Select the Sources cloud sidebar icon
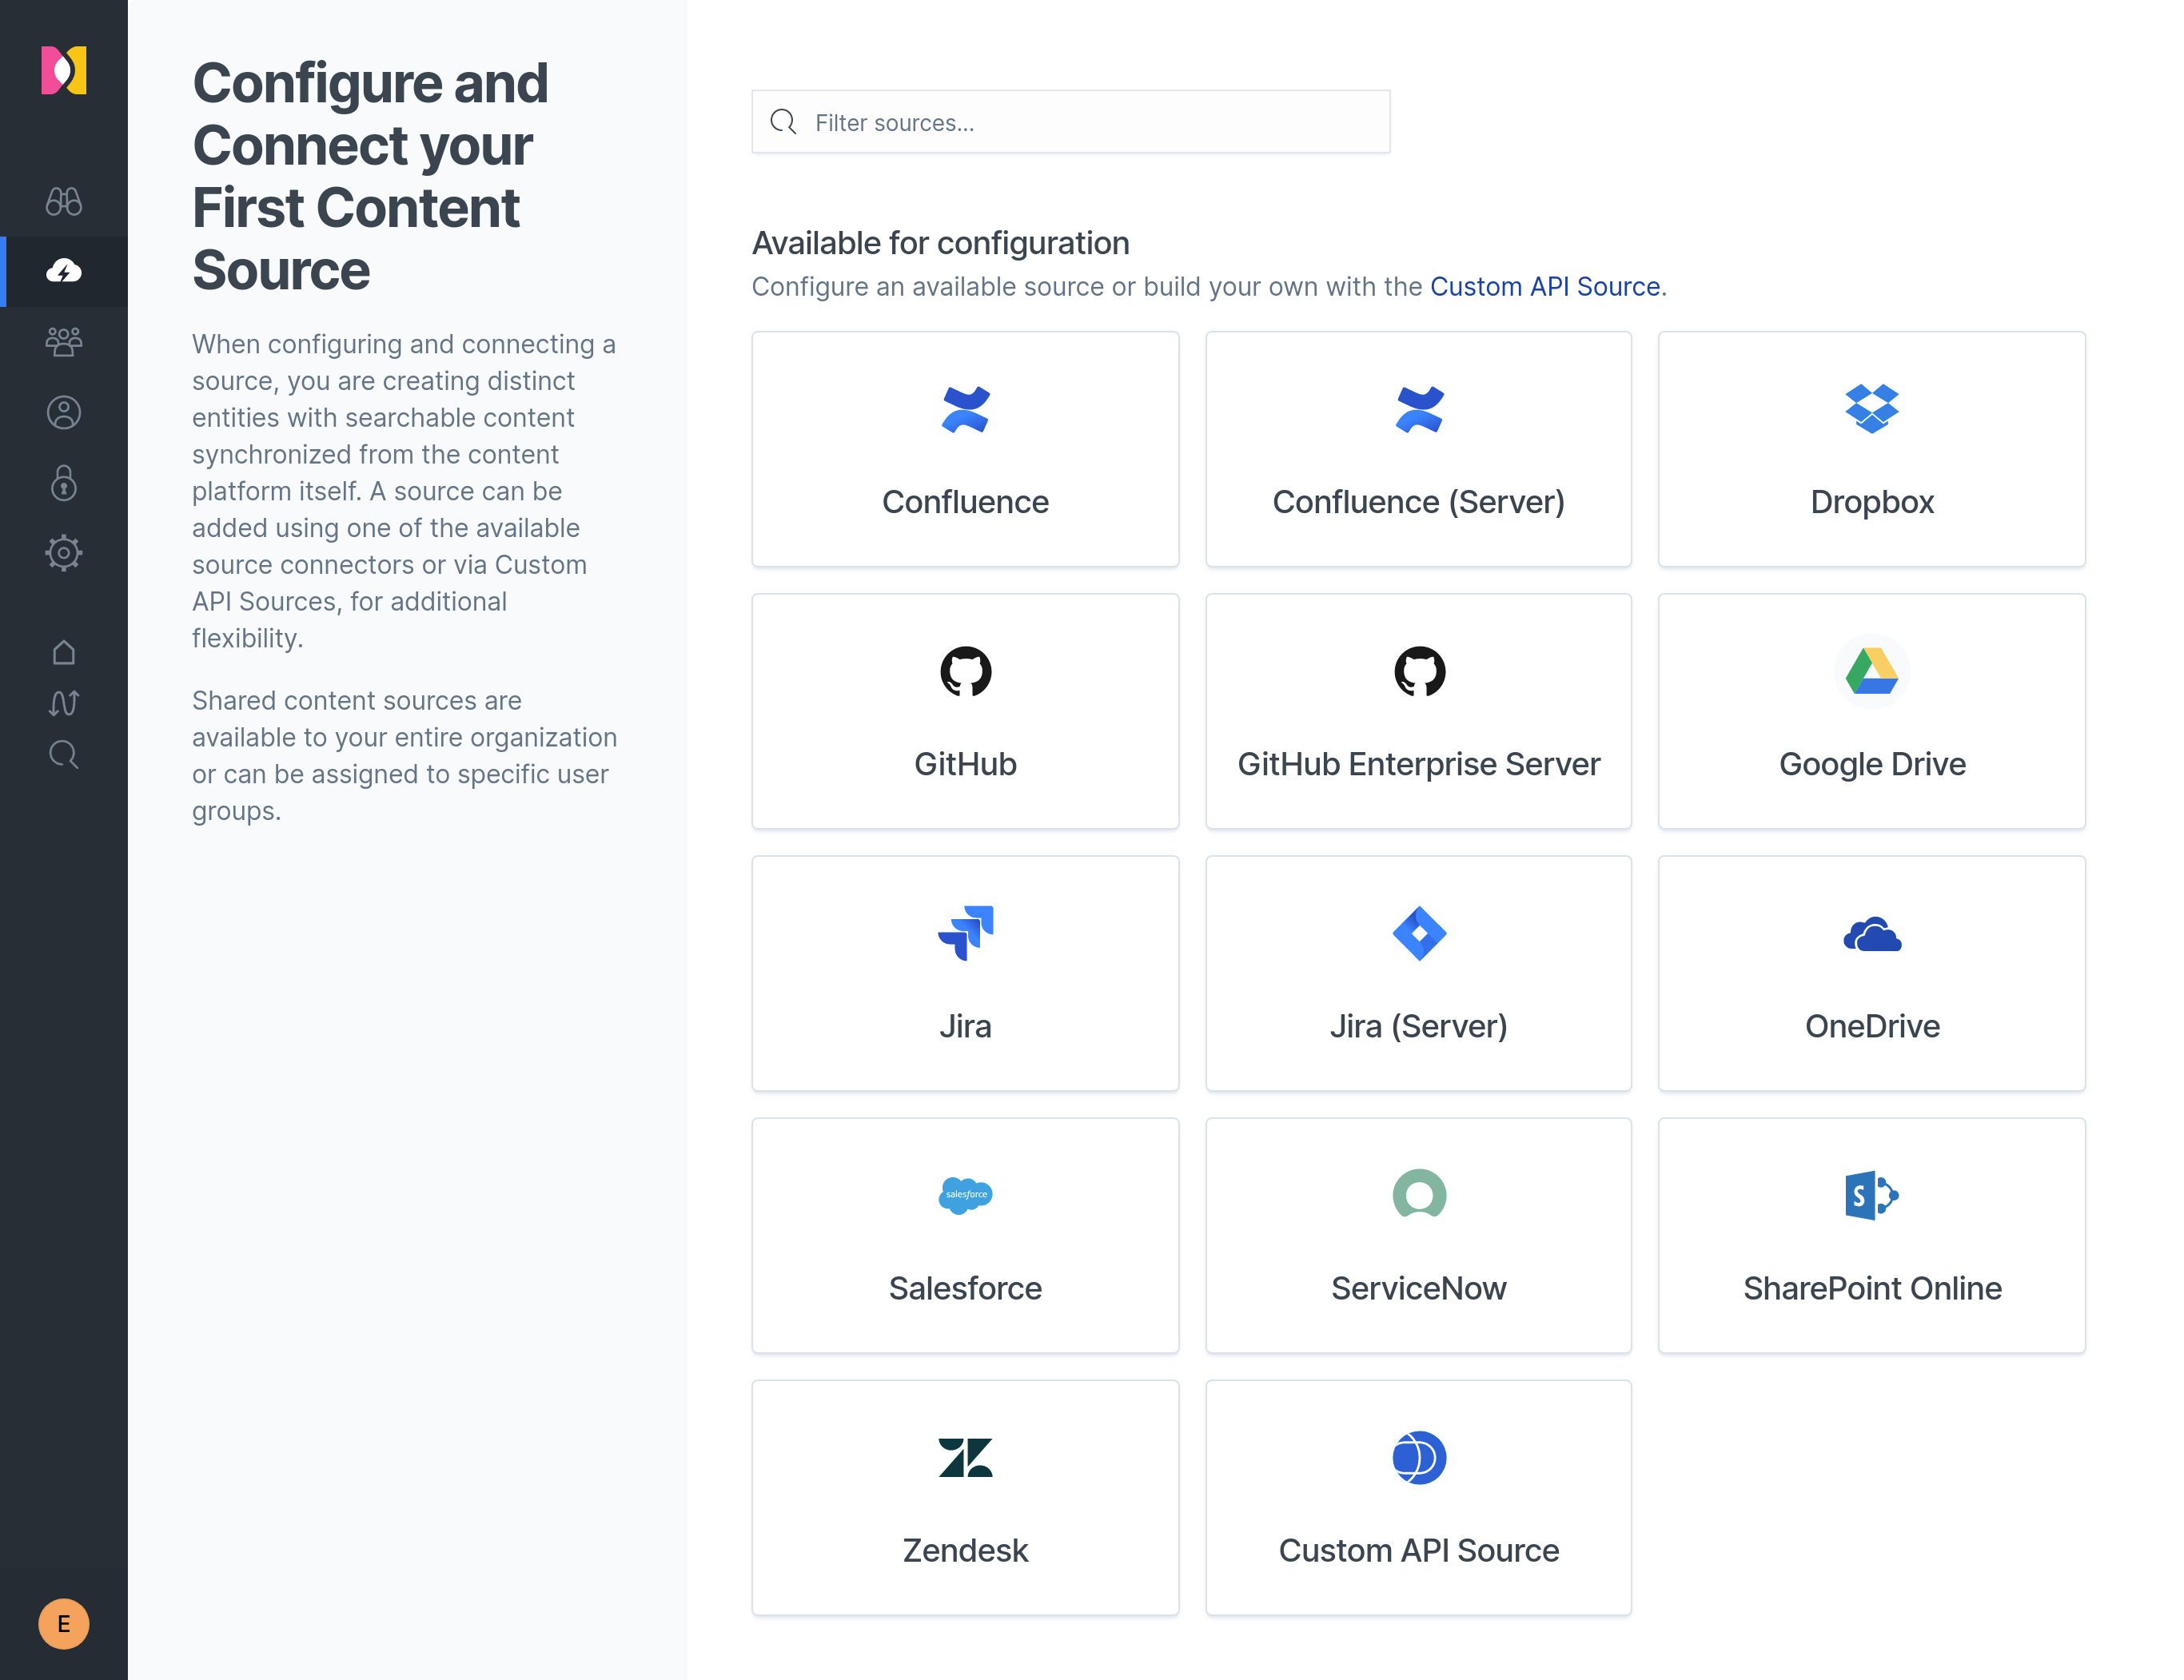 [64, 271]
